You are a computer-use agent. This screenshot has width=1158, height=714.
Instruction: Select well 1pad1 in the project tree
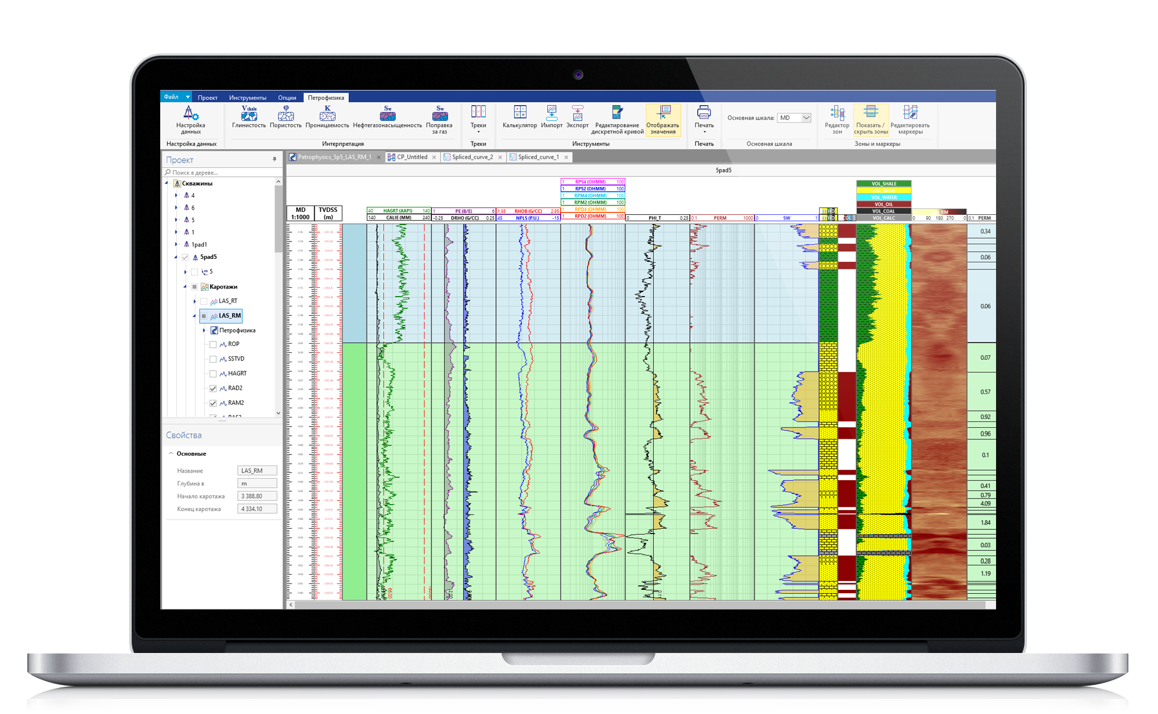(x=196, y=244)
